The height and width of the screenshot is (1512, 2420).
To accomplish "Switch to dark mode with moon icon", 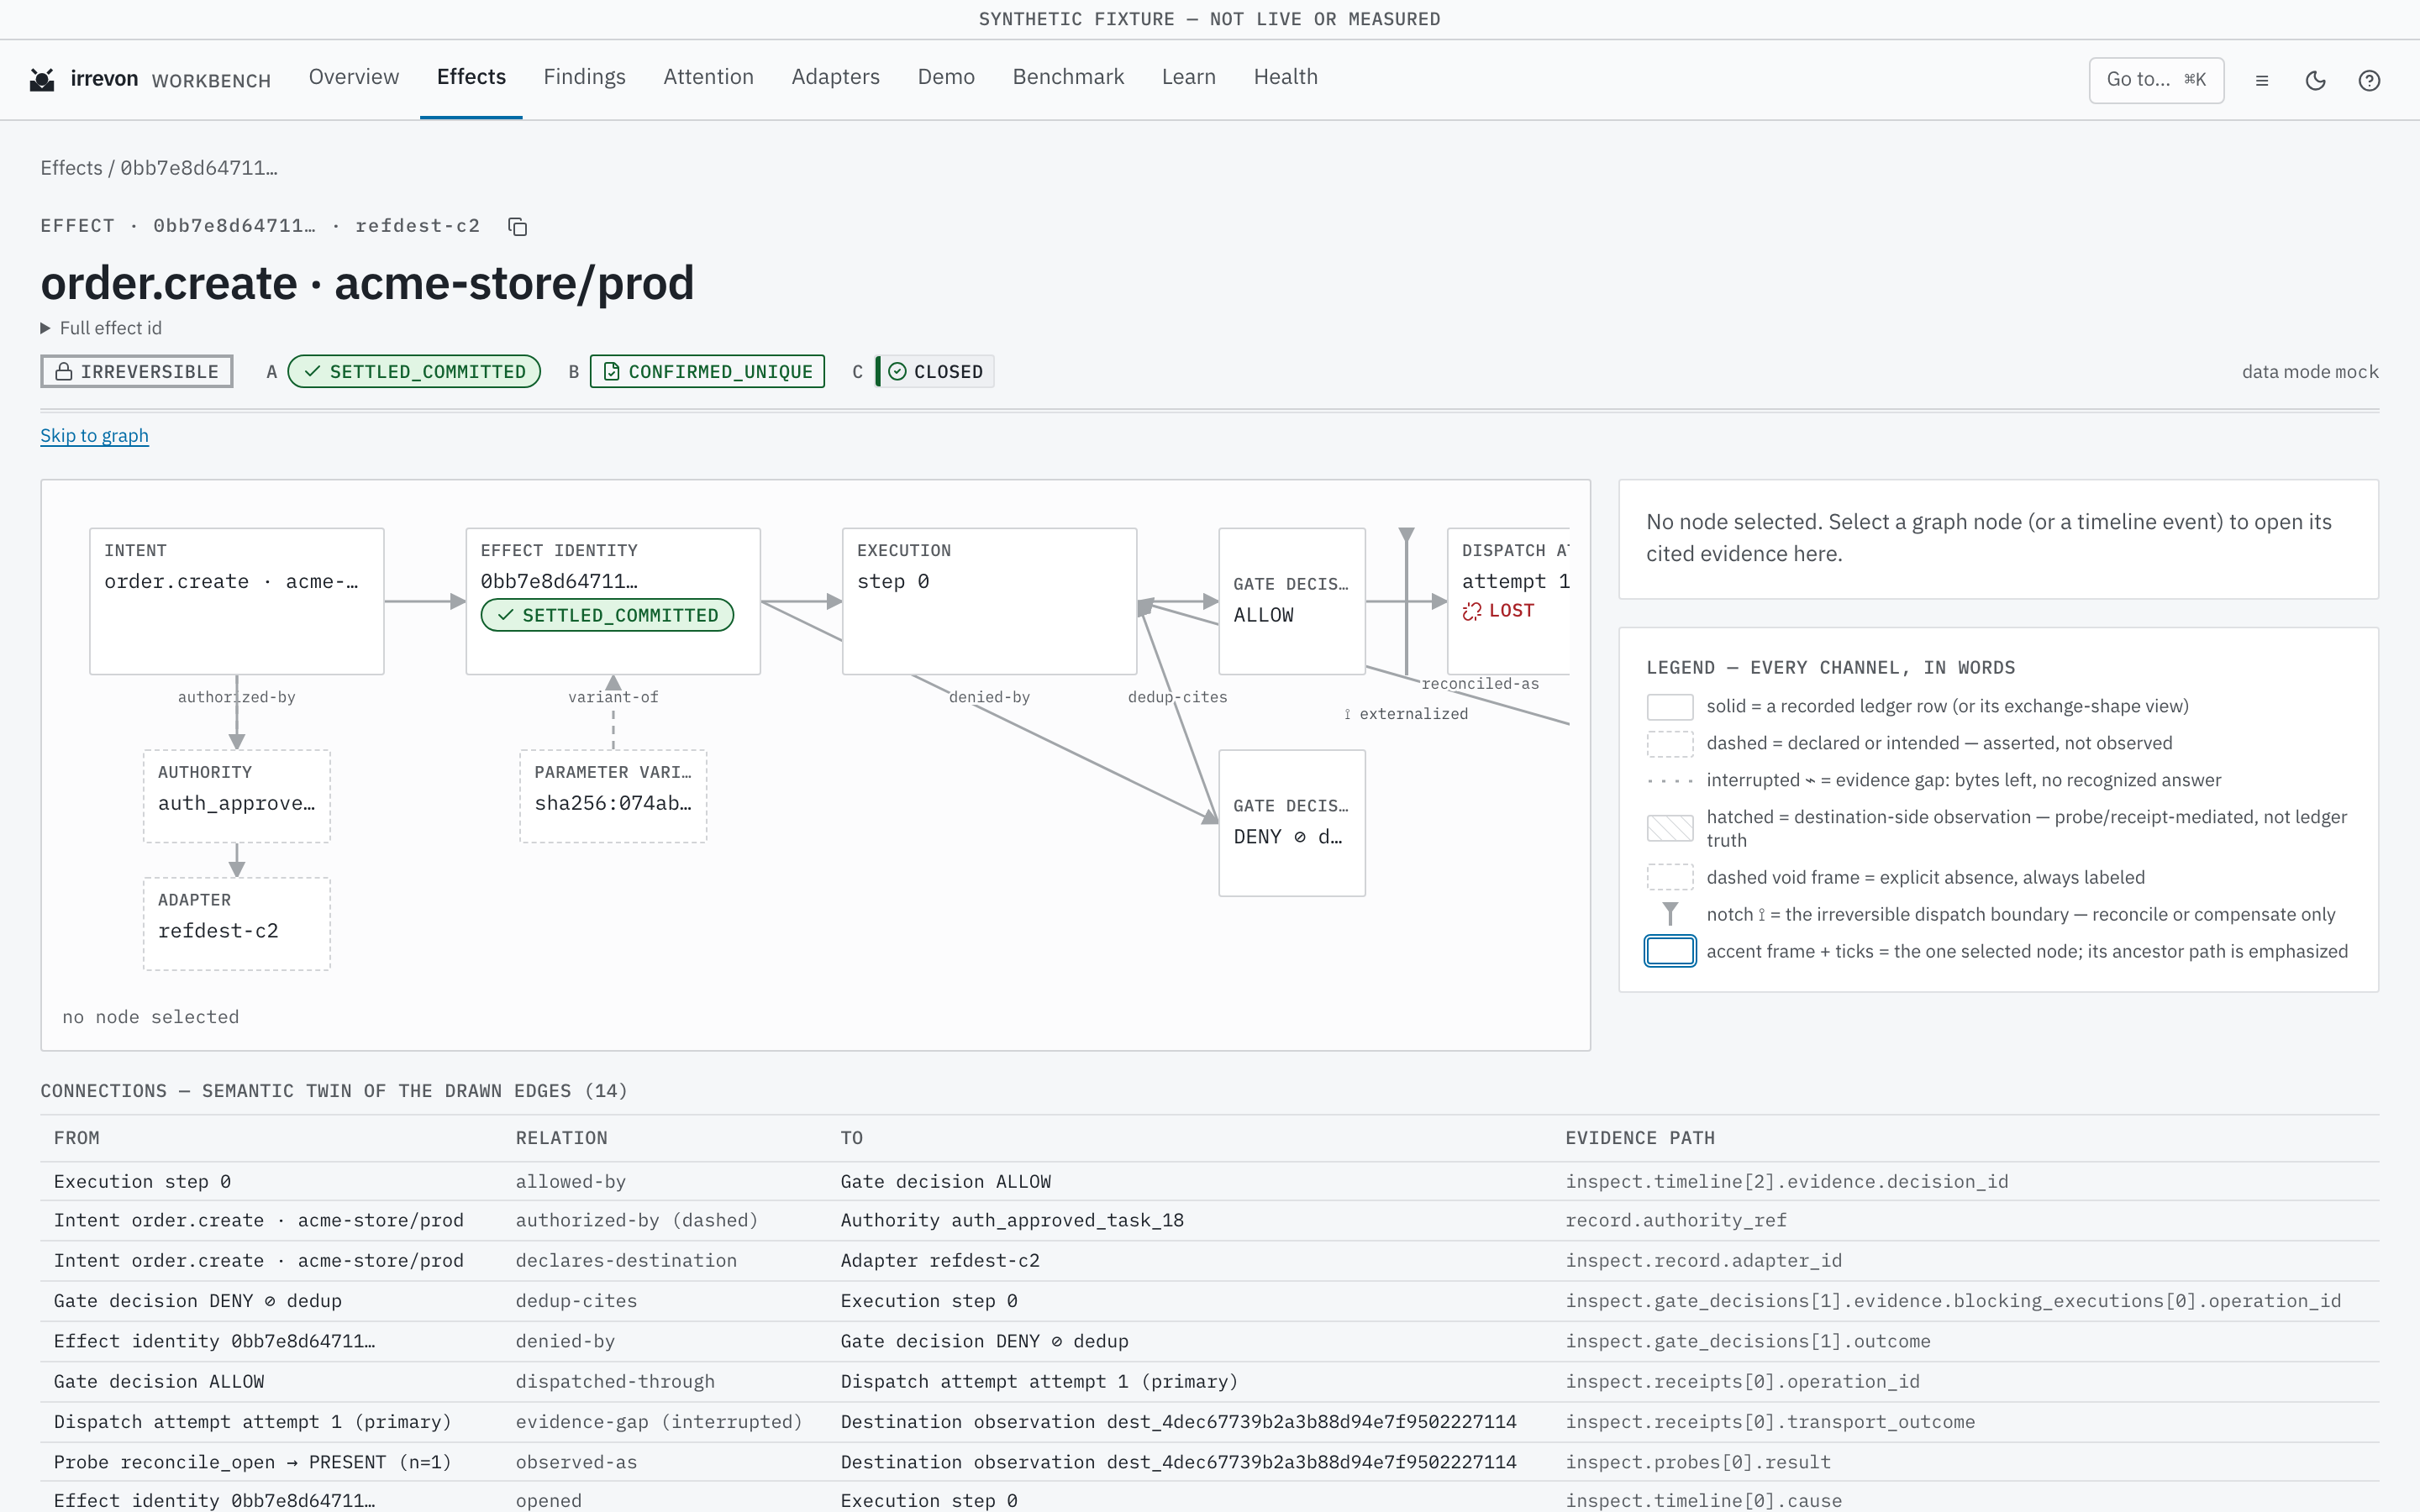I will pyautogui.click(x=2316, y=80).
